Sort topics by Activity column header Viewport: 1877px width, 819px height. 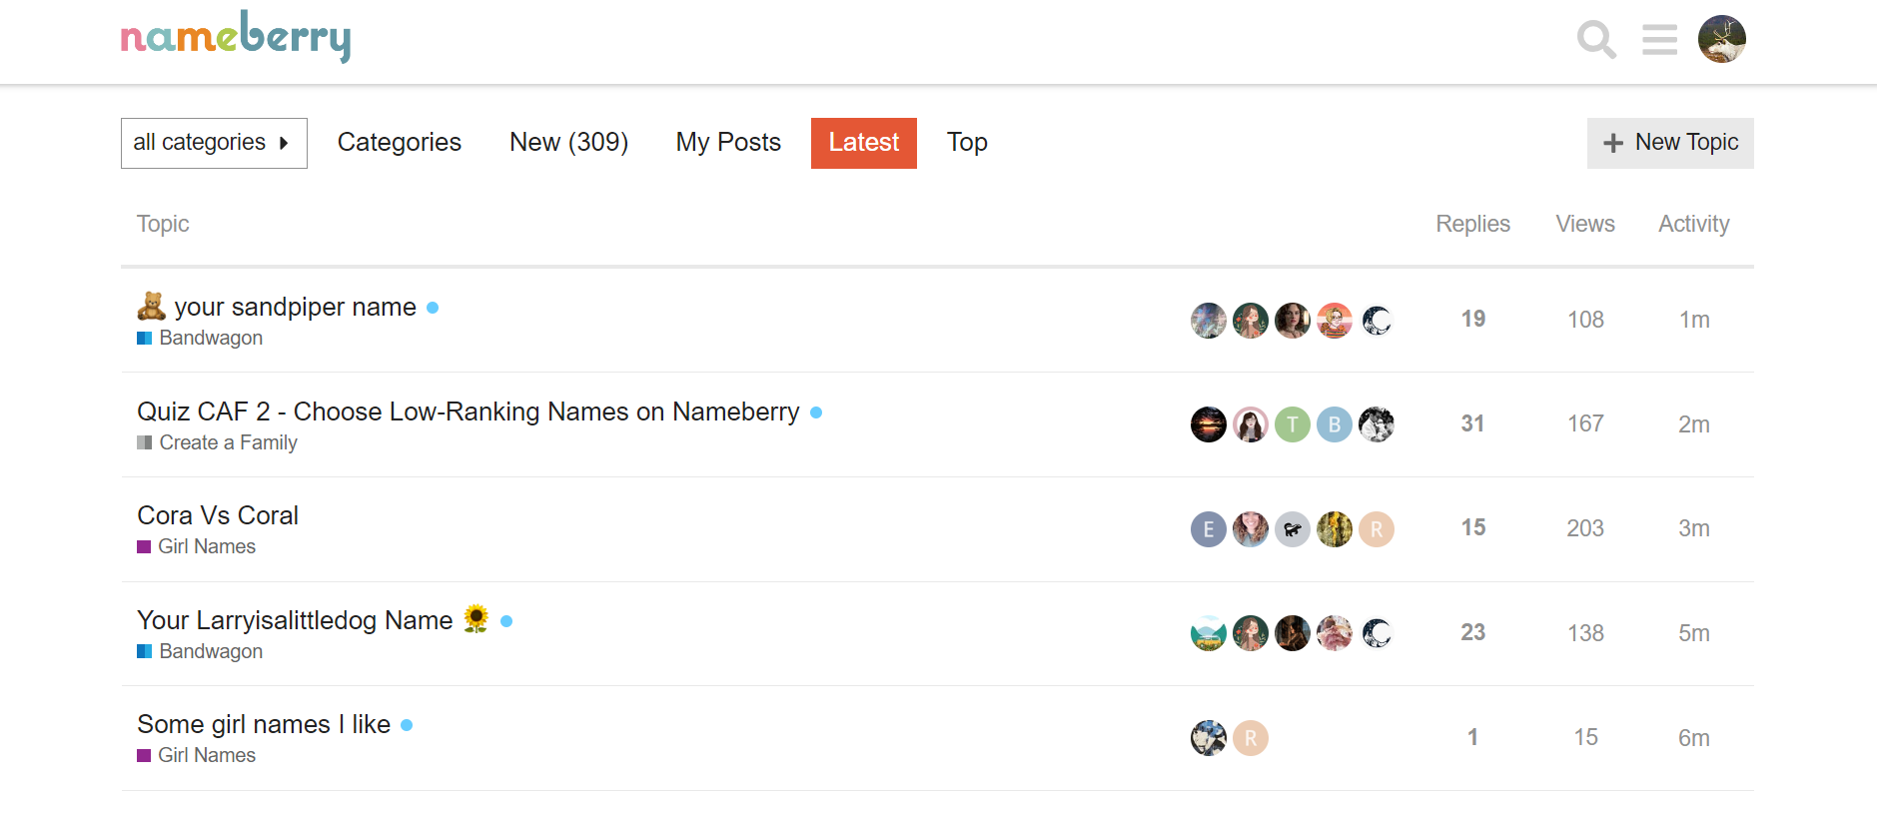[1694, 224]
